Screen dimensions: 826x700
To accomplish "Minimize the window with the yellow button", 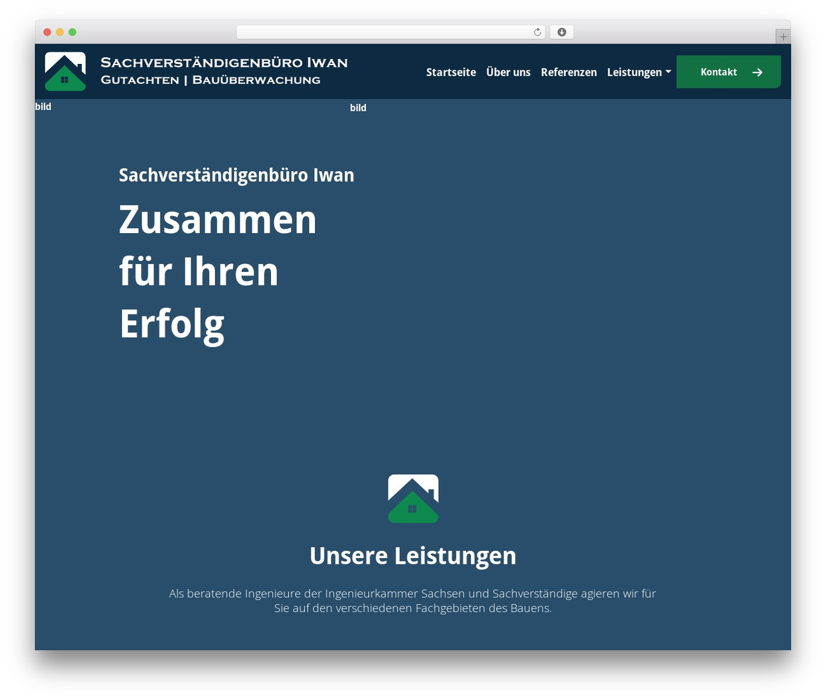I will 60,32.
